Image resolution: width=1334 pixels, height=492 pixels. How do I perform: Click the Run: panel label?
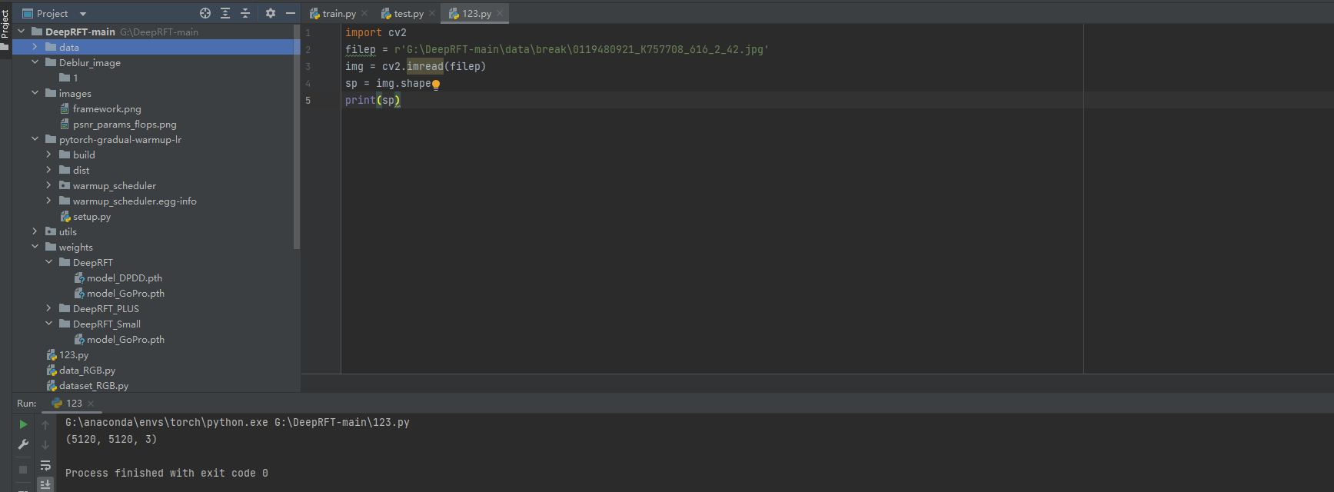[x=27, y=404]
